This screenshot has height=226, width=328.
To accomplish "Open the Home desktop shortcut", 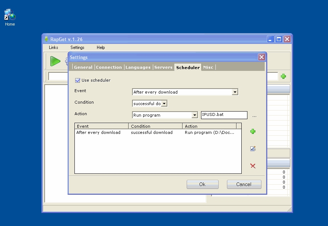I will tap(10, 17).
